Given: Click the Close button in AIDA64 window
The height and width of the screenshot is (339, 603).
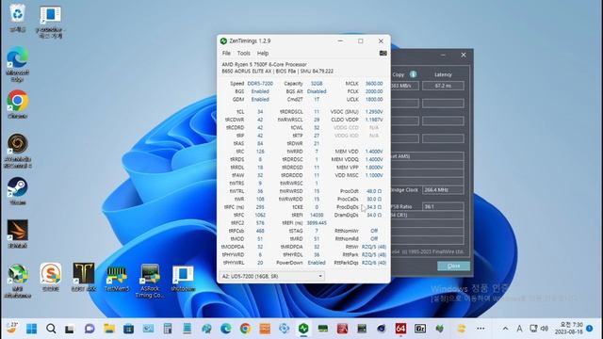Looking at the screenshot, I should pyautogui.click(x=453, y=266).
